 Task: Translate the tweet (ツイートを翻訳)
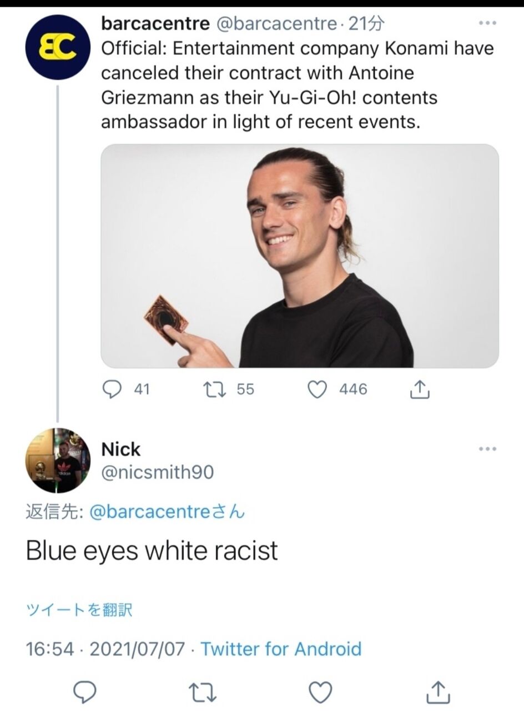pyautogui.click(x=79, y=610)
